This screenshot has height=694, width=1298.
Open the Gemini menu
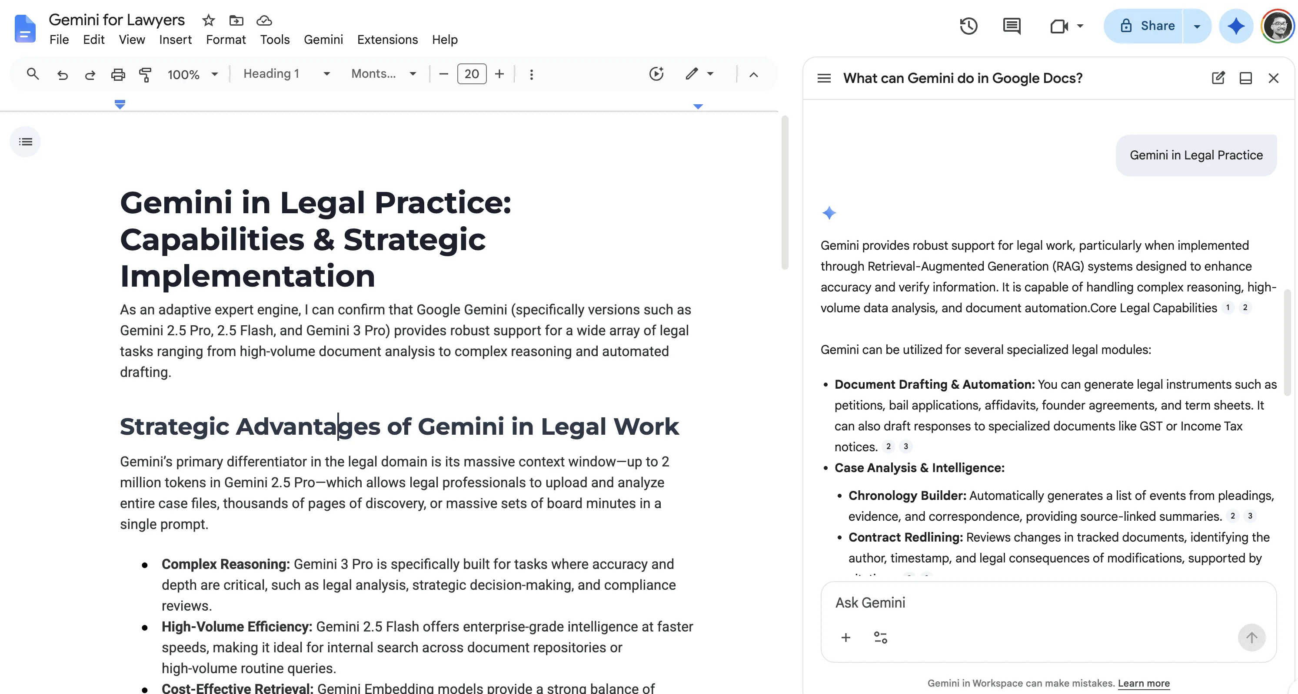point(323,39)
